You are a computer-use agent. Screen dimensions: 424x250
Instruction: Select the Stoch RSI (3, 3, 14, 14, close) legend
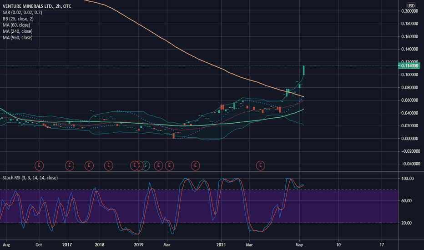point(30,178)
